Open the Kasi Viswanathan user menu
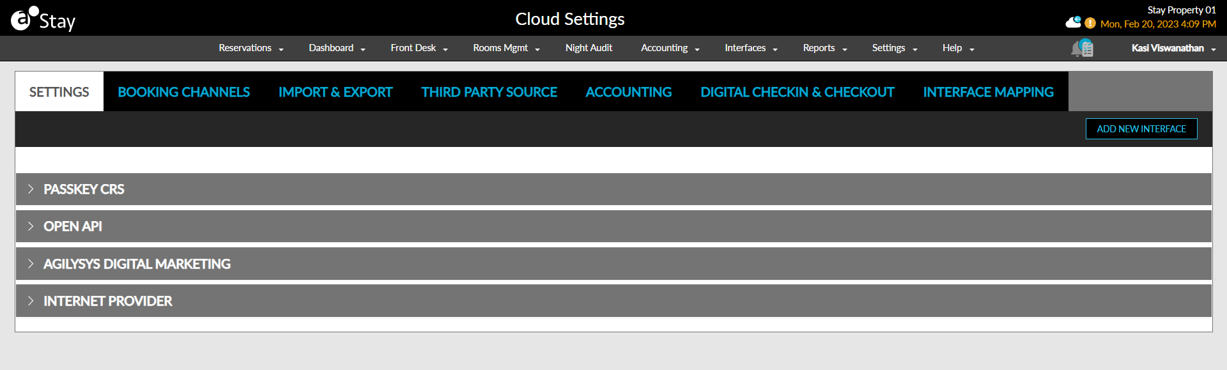1227x370 pixels. [1173, 48]
